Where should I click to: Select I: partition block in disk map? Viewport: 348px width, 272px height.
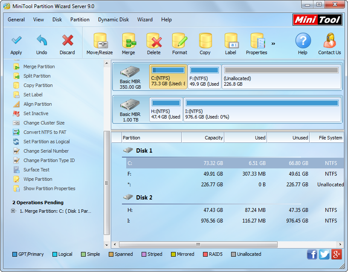pos(262,110)
